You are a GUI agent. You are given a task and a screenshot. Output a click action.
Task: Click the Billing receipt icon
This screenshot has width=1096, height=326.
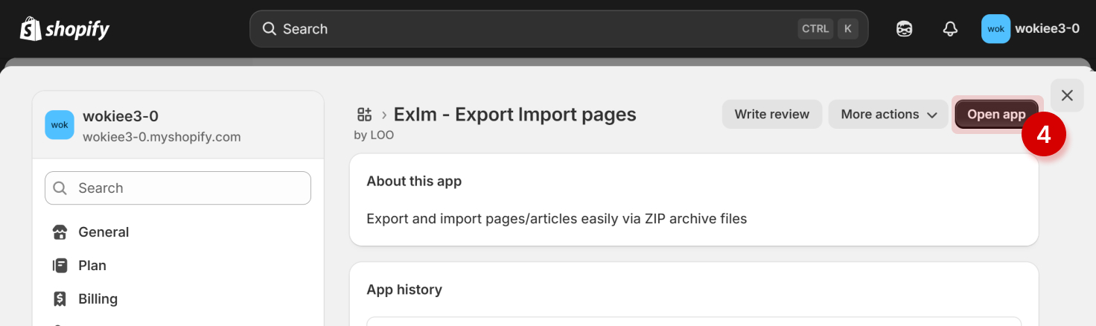60,299
